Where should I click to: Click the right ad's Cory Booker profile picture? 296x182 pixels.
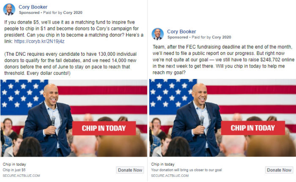pyautogui.click(x=157, y=34)
